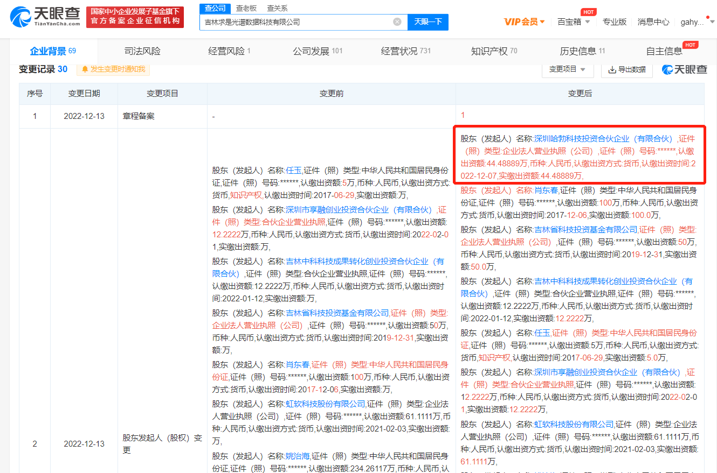Viewport: 717px width, 473px height.
Task: Open the 消息中心 message center
Action: 653,22
